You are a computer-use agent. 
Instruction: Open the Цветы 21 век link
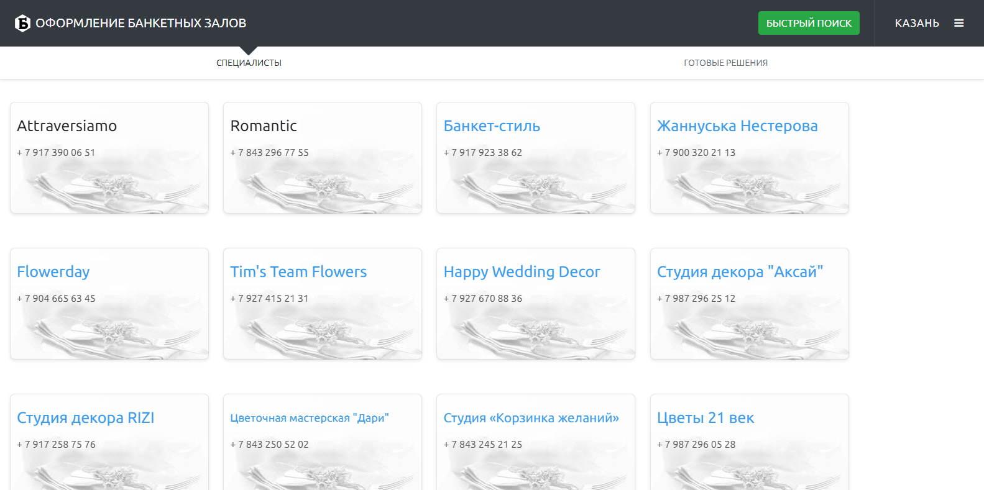(706, 418)
